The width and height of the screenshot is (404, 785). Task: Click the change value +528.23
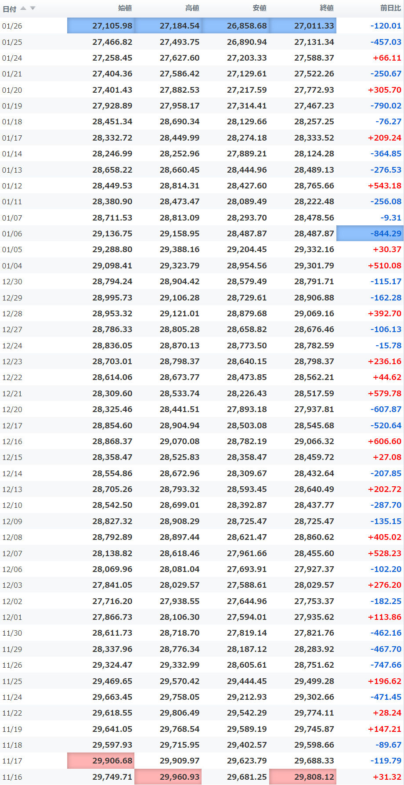(x=385, y=553)
